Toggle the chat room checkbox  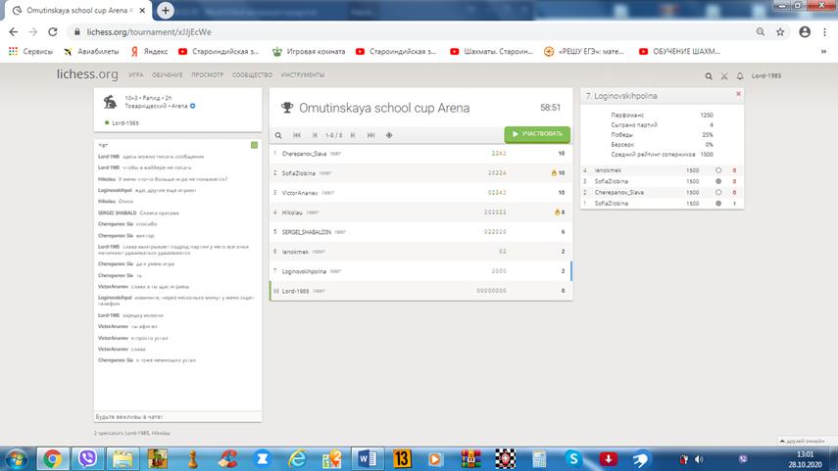254,146
